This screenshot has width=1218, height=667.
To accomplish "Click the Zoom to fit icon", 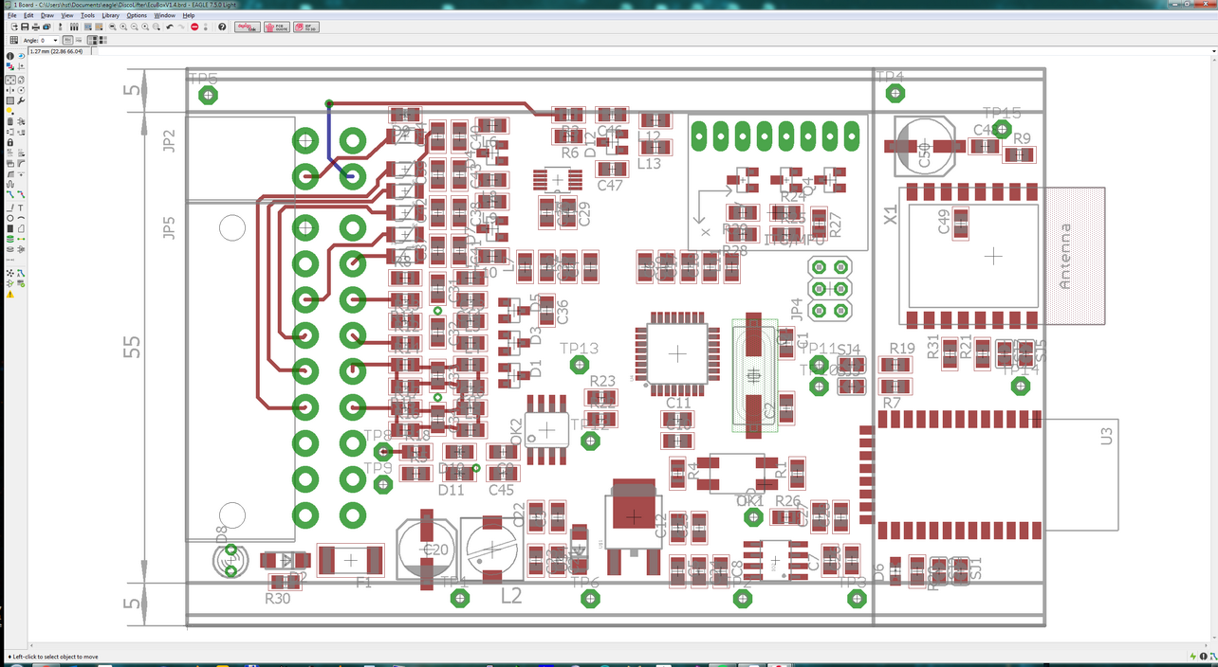I will tap(113, 27).
